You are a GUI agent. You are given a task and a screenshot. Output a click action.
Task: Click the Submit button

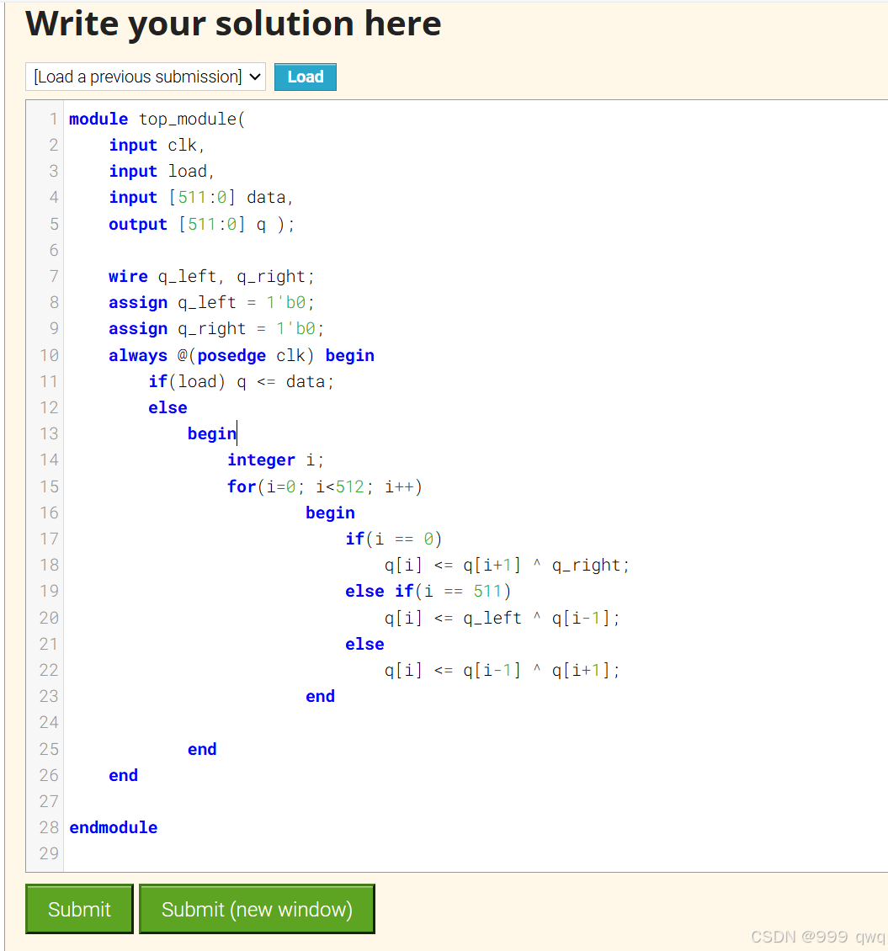(78, 909)
